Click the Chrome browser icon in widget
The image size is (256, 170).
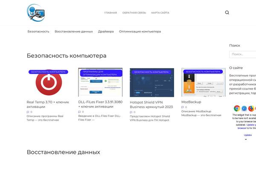pyautogui.click(x=237, y=108)
